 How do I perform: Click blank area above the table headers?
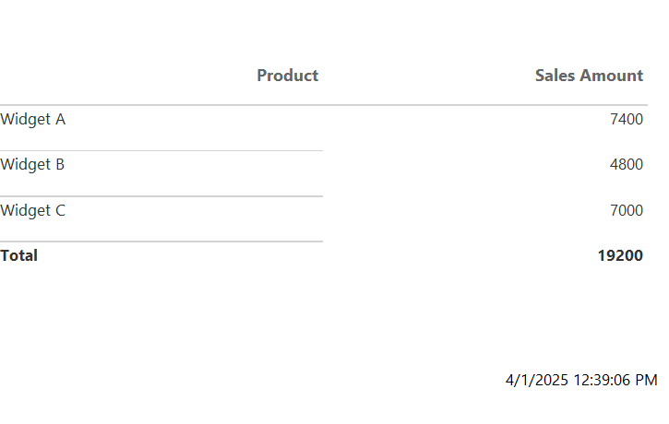[x=324, y=29]
